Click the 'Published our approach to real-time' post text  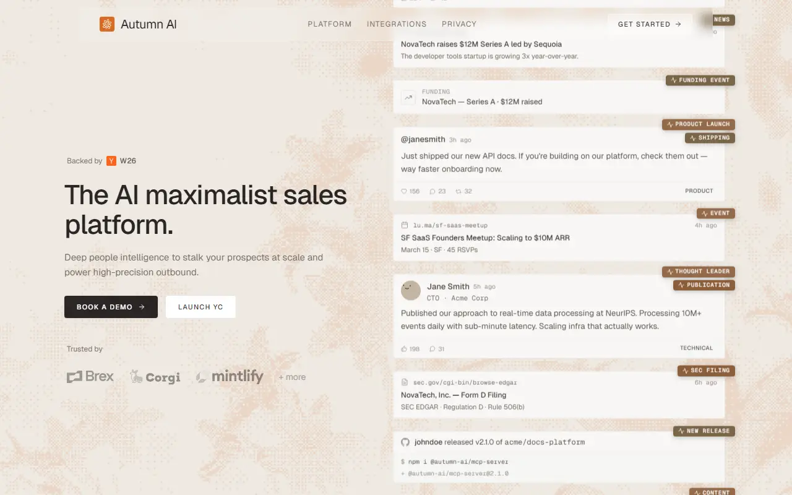click(x=551, y=320)
